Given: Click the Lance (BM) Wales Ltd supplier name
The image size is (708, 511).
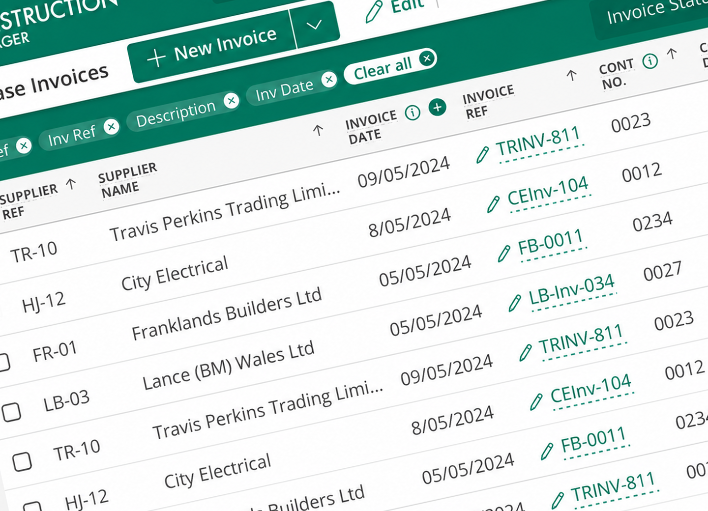Looking at the screenshot, I should (228, 366).
